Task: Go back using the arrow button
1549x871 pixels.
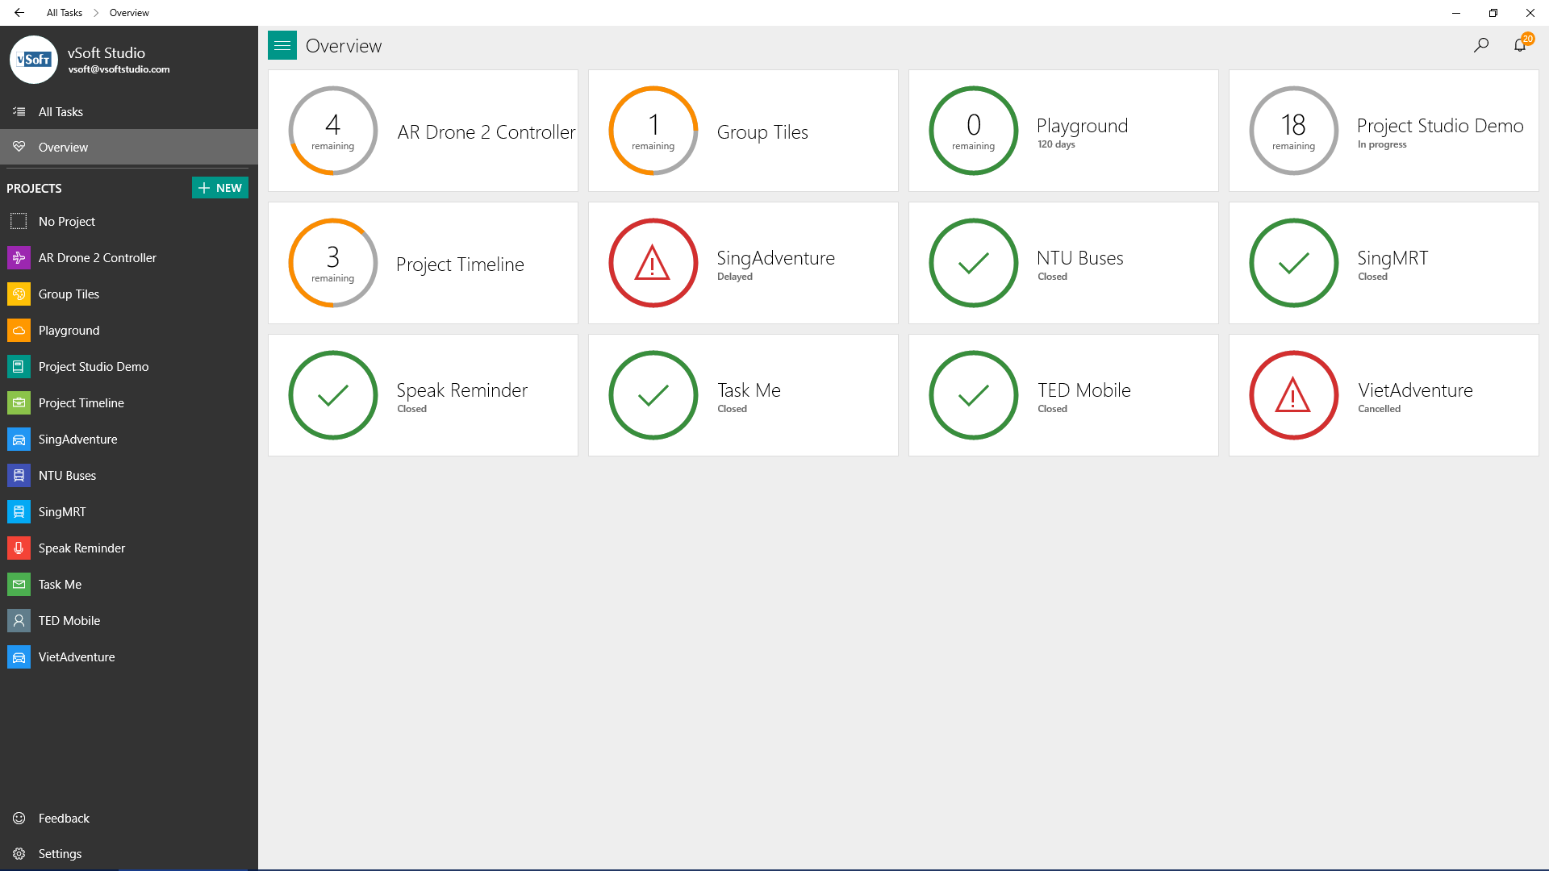Action: tap(19, 13)
